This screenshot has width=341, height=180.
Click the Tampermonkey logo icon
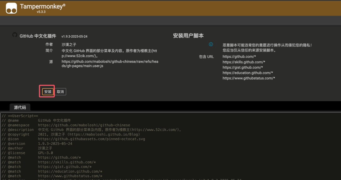coord(11,8)
